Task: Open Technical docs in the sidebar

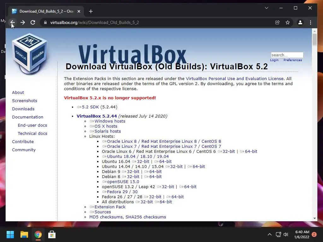Action: click(x=32, y=133)
